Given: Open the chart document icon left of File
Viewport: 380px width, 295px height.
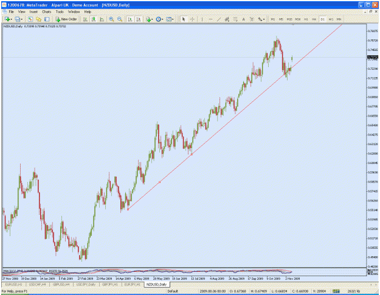Looking at the screenshot, I should pyautogui.click(x=5, y=12).
